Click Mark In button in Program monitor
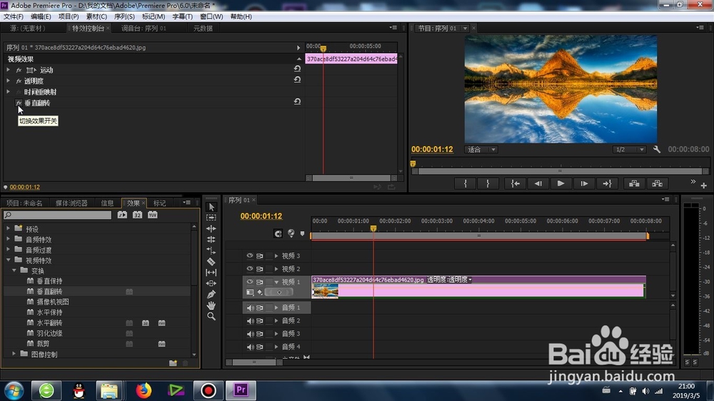Viewport: 714px width, 401px height. pos(465,183)
